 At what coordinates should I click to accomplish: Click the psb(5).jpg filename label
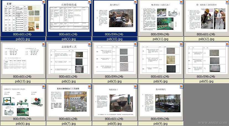tap(206, 81)
